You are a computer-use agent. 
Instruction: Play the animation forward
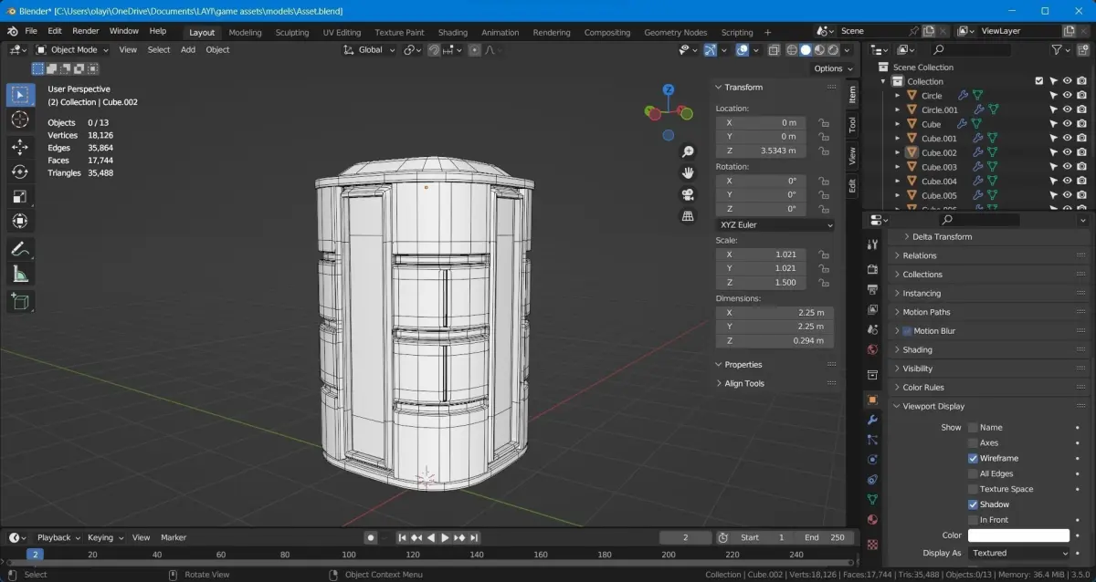(445, 537)
